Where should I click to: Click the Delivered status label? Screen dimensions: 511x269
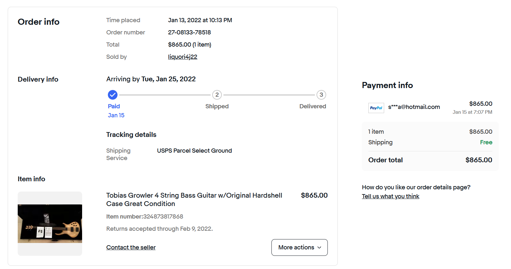coord(313,106)
